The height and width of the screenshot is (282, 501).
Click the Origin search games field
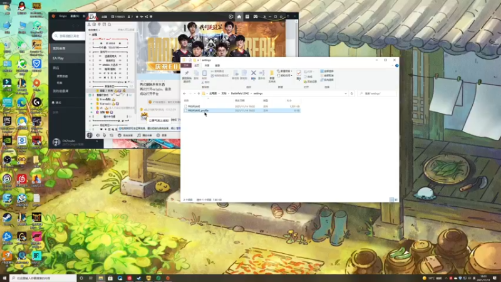point(68,36)
